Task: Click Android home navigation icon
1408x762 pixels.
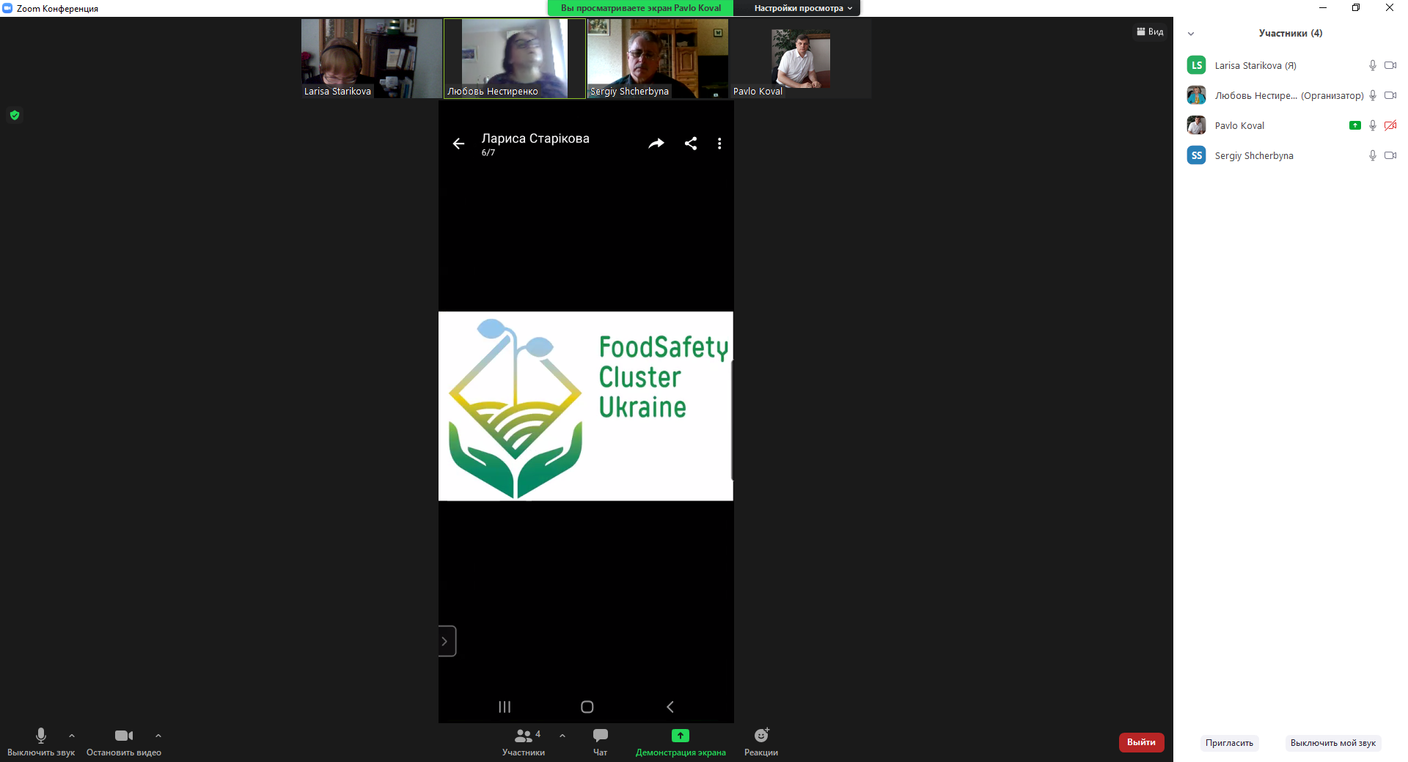Action: (587, 707)
